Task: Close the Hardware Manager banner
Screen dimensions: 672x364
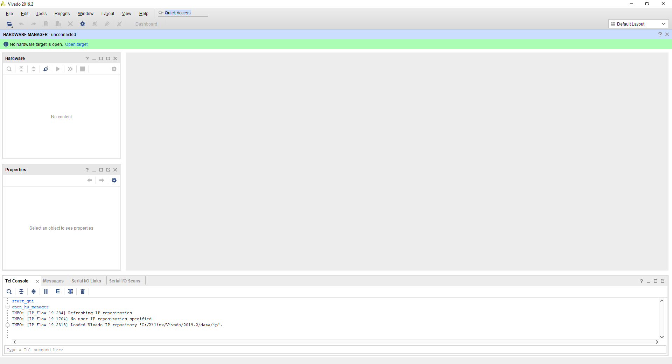Action: click(667, 34)
